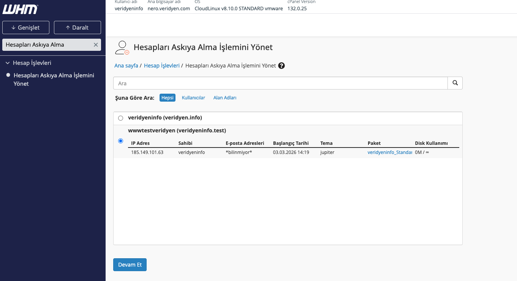The height and width of the screenshot is (281, 517).
Task: Click the sidebar search input field
Action: click(47, 45)
